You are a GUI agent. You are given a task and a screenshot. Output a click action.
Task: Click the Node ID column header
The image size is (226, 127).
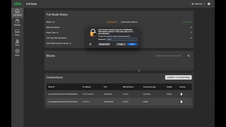tap(51, 87)
